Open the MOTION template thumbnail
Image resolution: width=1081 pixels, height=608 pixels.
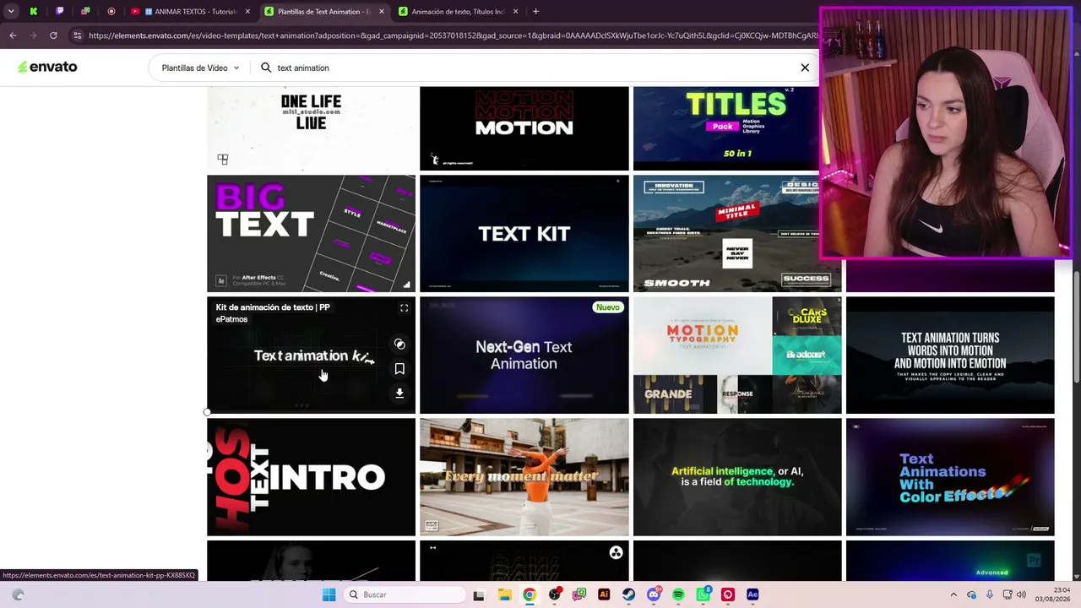[x=524, y=128]
